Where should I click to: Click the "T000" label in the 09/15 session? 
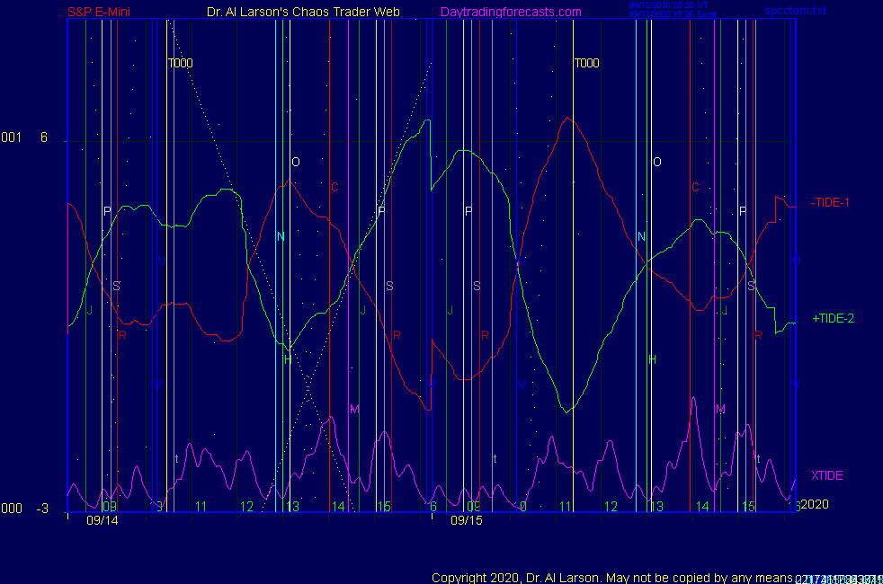pos(587,63)
